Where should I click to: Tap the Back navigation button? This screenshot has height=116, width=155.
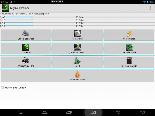20,112
